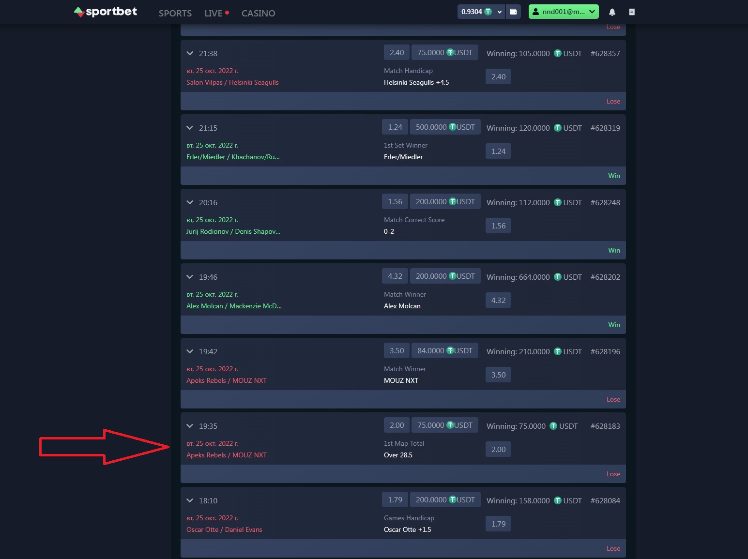Open Apeks Rebels / MOUZ NXT 19:35 match
Image resolution: width=748 pixels, height=559 pixels.
click(227, 455)
